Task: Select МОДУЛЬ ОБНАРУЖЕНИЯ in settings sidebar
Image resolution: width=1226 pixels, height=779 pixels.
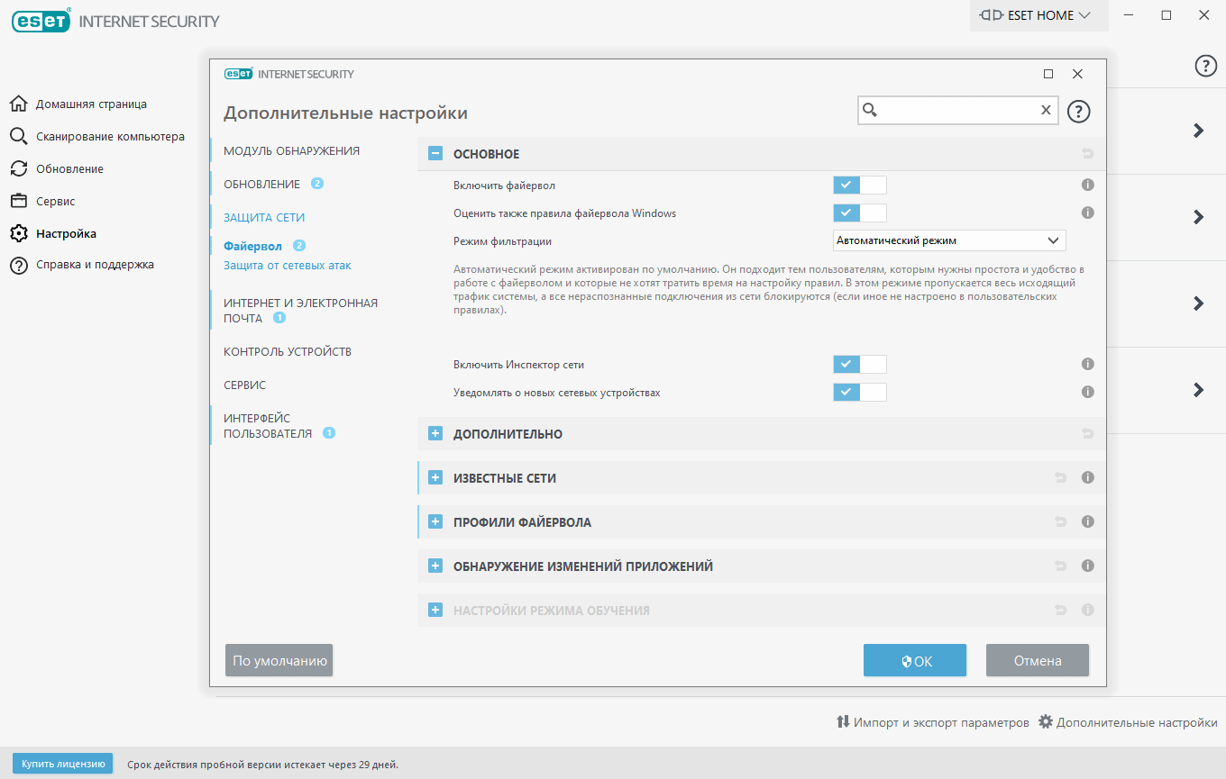Action: 291,150
